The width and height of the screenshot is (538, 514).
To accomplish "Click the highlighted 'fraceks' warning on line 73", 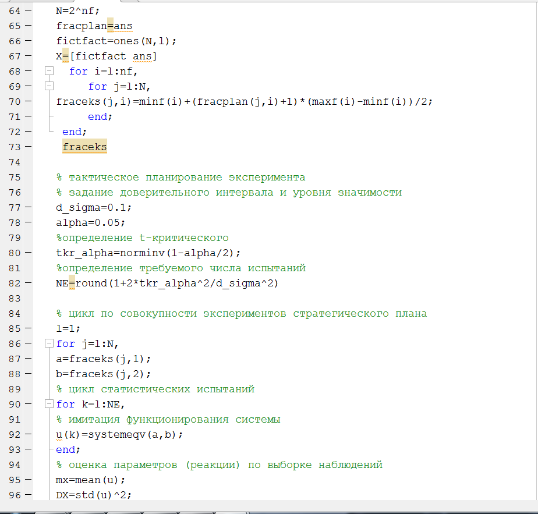I will [x=85, y=147].
